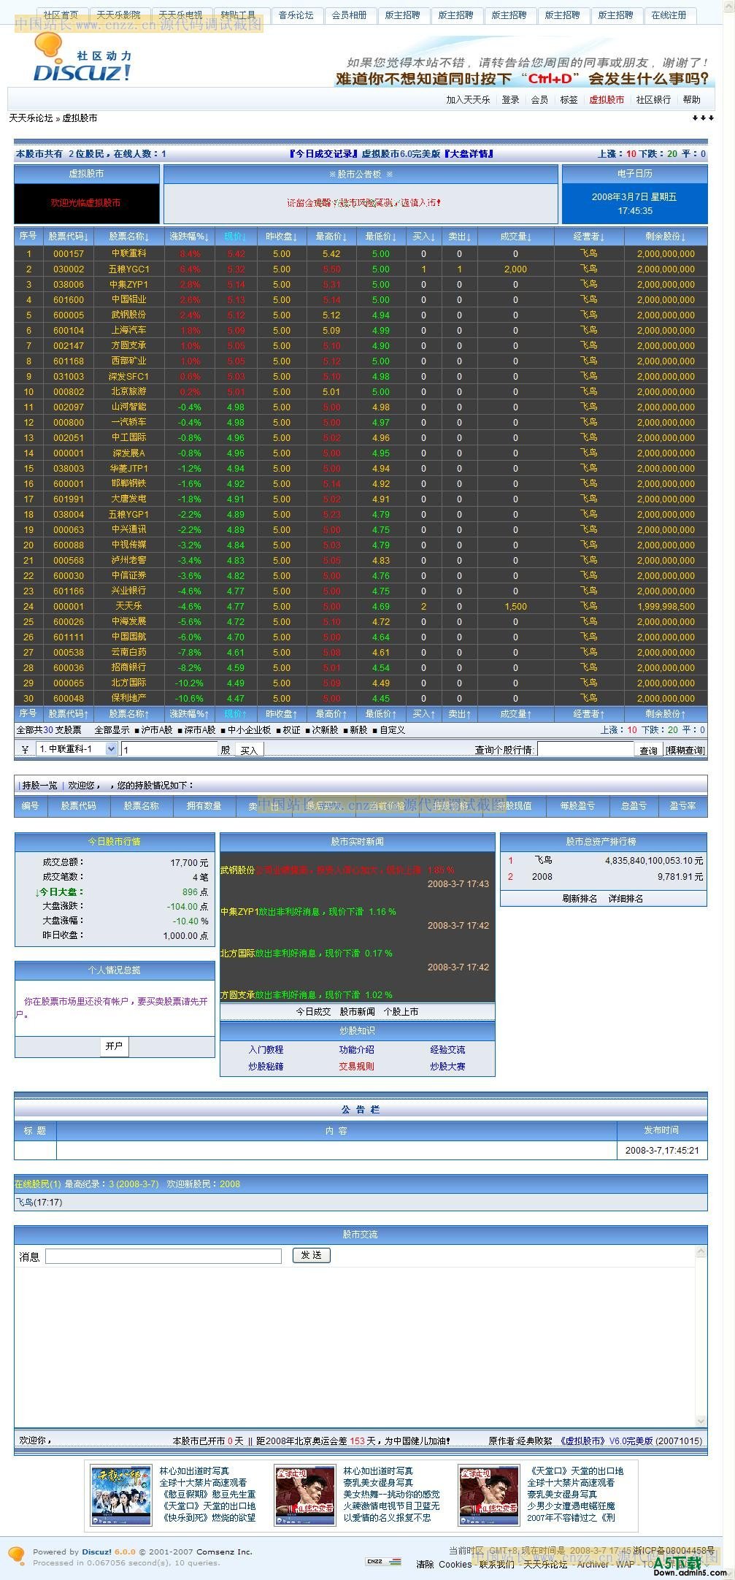Click the 开户 button to open an account

tap(114, 1046)
